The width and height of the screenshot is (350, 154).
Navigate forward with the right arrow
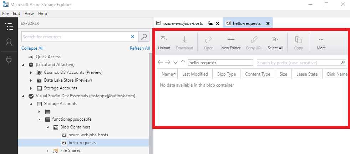pyautogui.click(x=168, y=62)
